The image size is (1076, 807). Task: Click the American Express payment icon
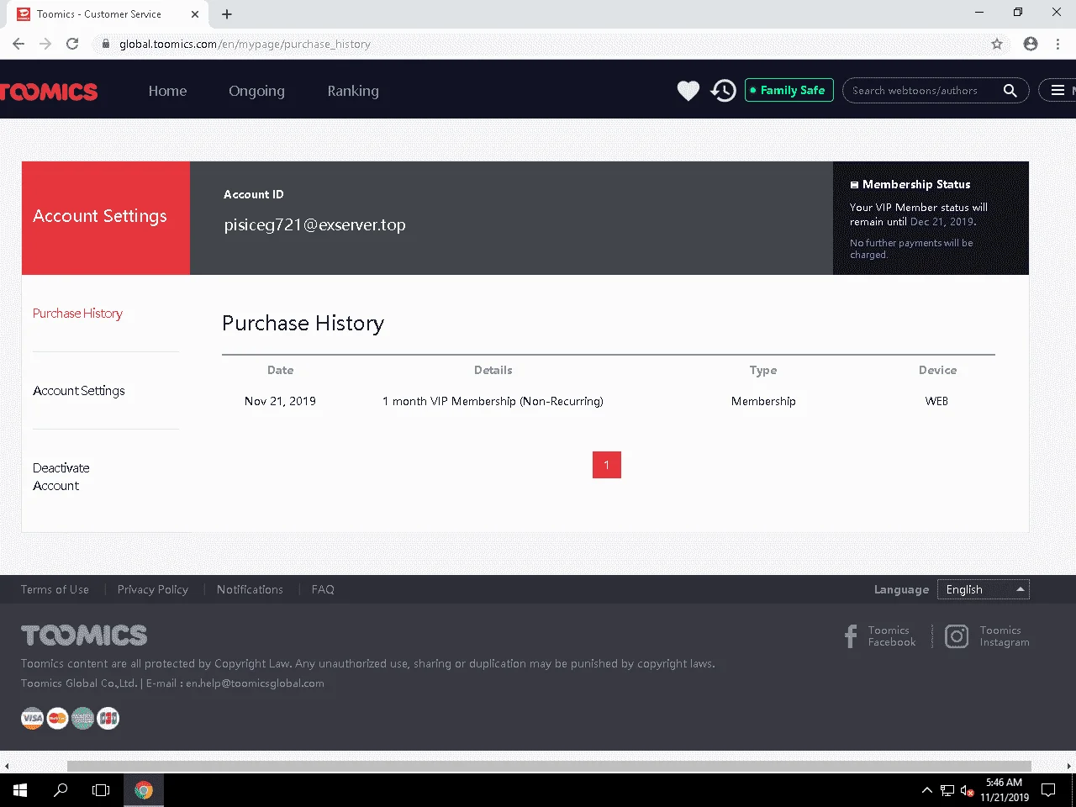pos(82,718)
